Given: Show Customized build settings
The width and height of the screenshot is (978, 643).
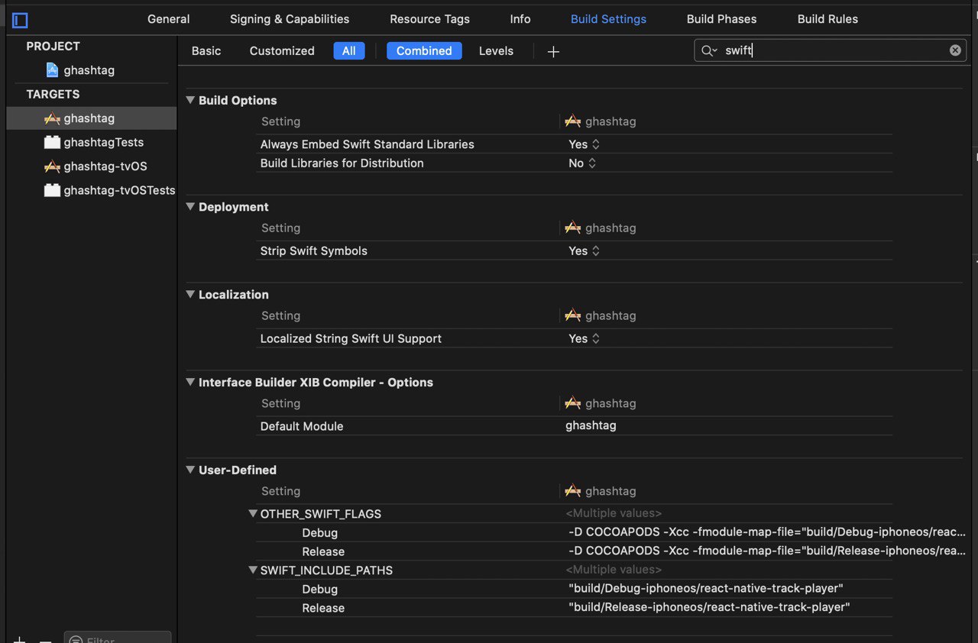Looking at the screenshot, I should pos(282,51).
